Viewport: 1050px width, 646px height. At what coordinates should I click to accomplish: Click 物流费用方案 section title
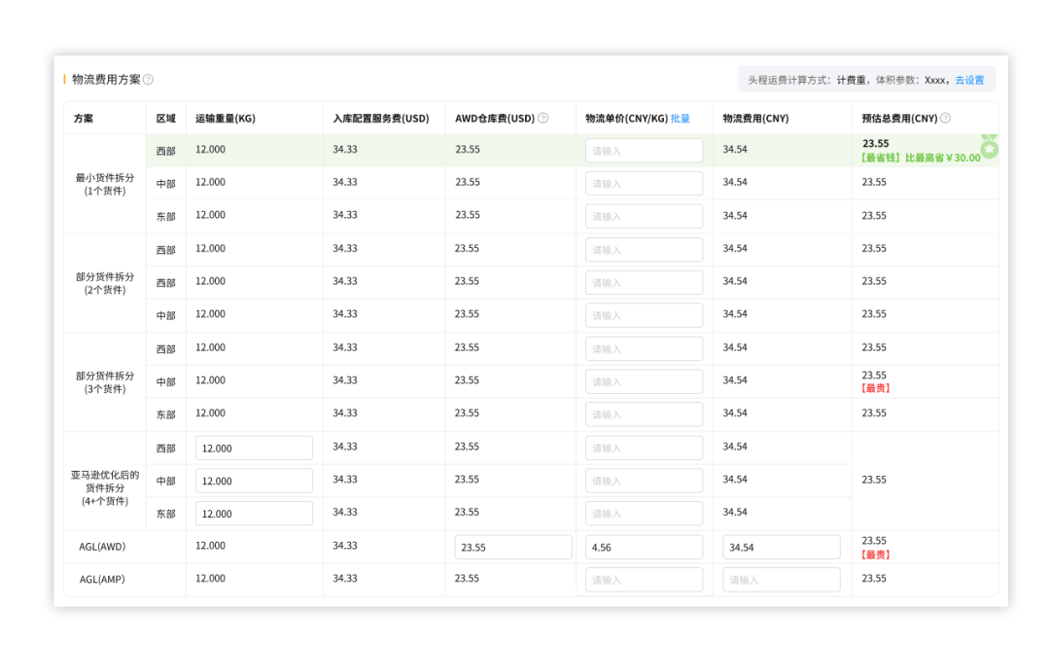tap(106, 80)
